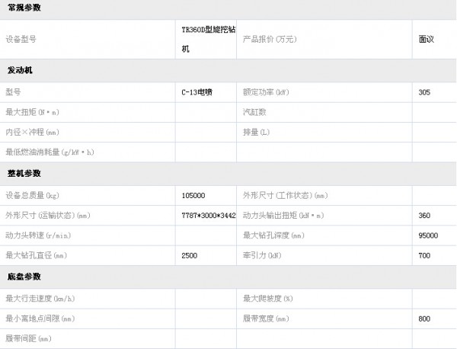Click the total mass value 105000
The width and height of the screenshot is (457, 349).
193,195
